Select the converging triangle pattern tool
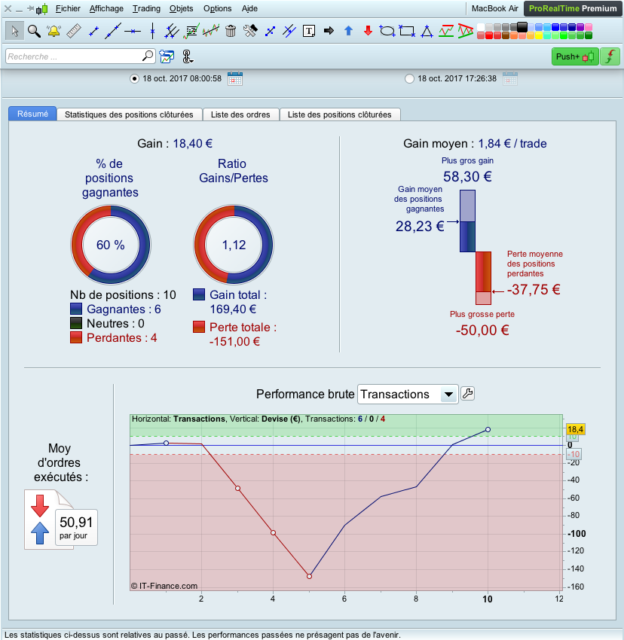624x640 pixels. point(466,31)
